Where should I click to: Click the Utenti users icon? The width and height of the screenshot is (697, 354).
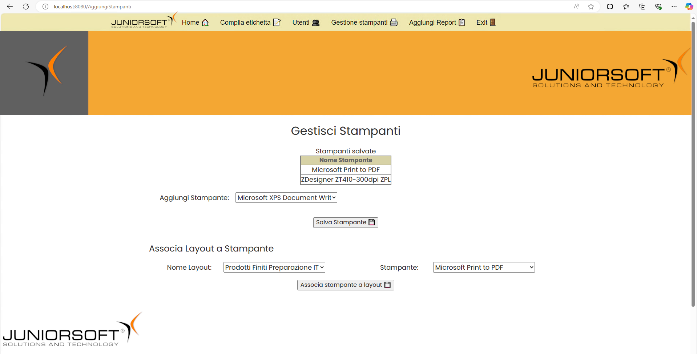tap(316, 23)
